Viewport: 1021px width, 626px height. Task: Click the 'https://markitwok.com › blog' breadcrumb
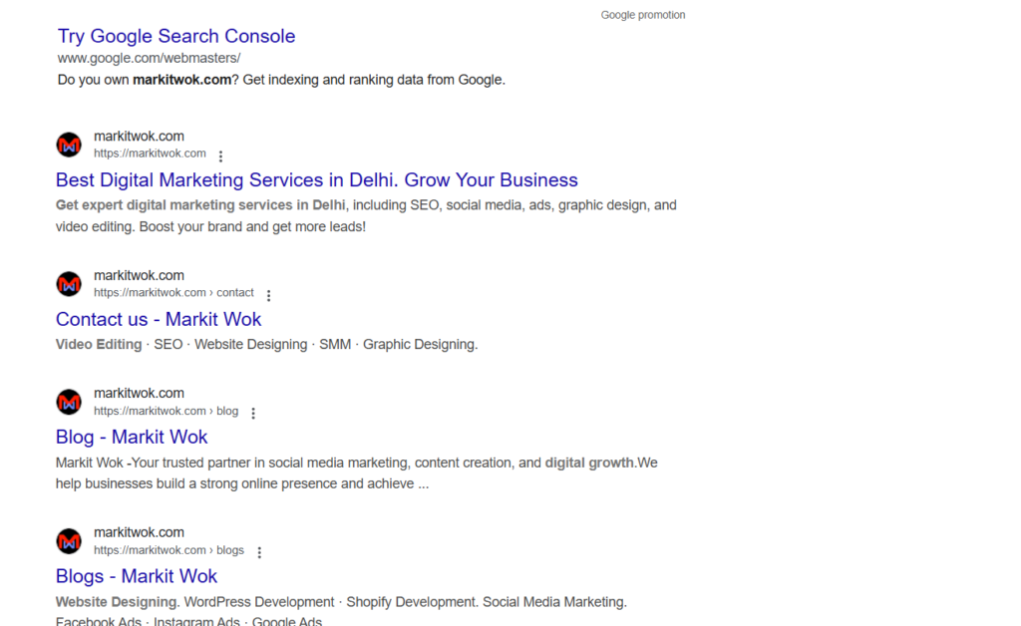(x=167, y=412)
